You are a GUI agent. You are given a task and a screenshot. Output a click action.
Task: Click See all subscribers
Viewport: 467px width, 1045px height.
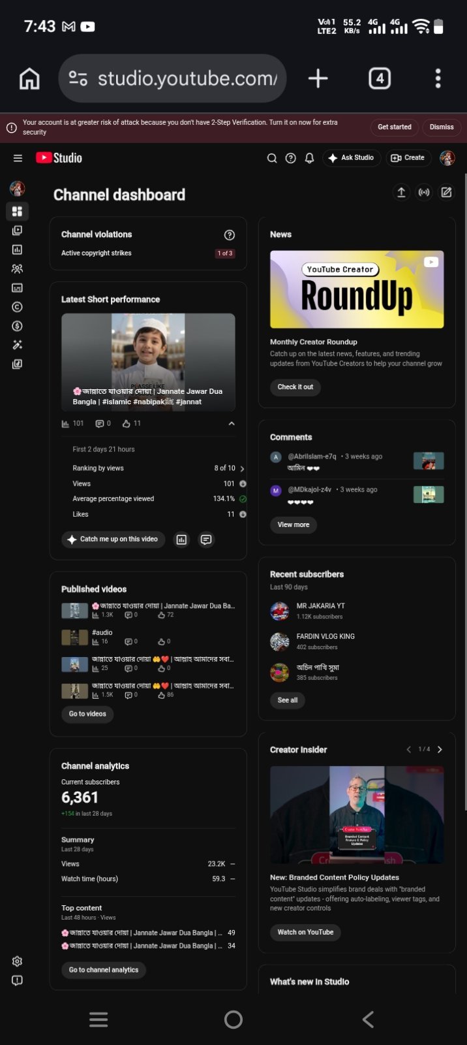[288, 700]
